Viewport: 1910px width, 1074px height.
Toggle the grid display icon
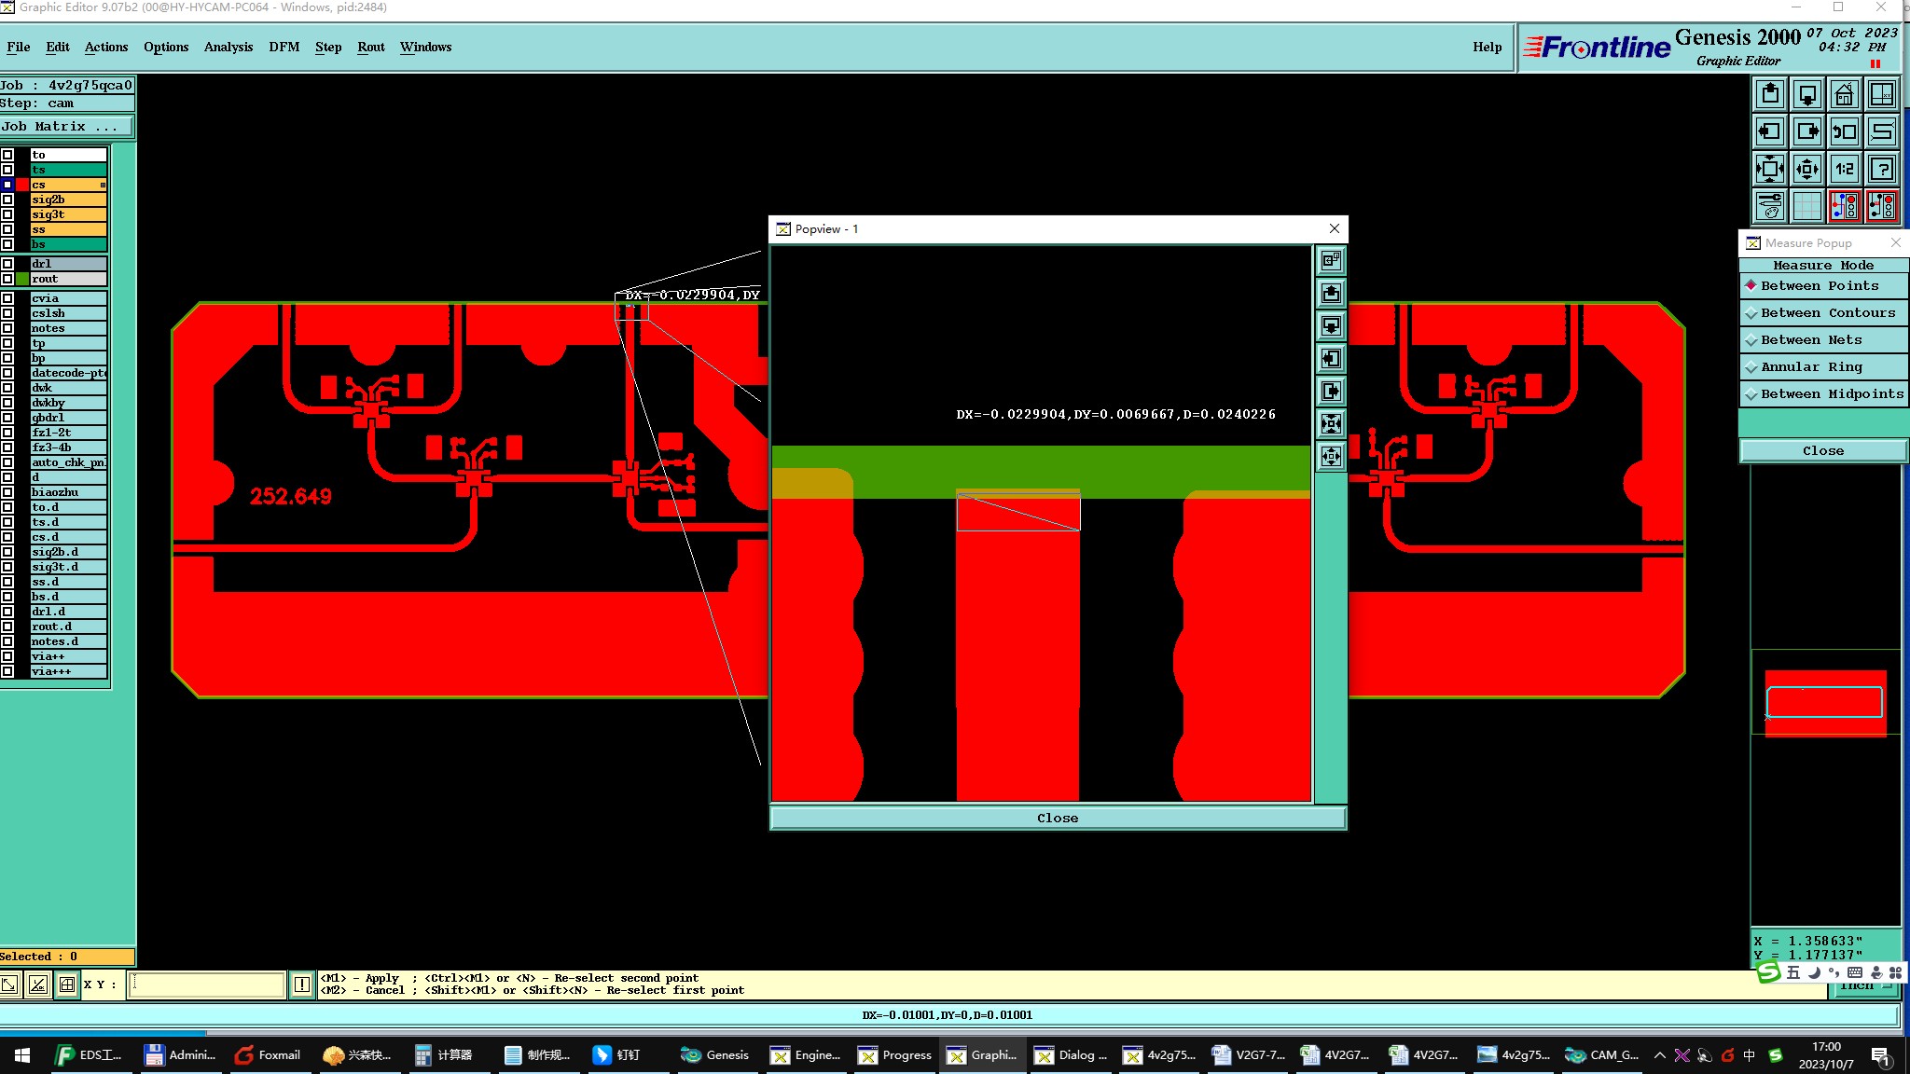(x=1807, y=206)
